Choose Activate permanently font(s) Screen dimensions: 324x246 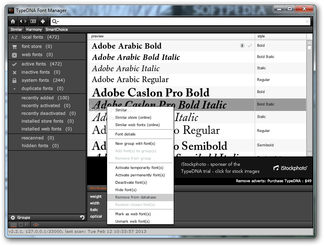click(140, 175)
